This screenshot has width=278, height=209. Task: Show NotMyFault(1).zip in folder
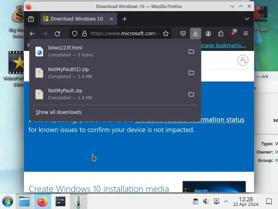191,73
